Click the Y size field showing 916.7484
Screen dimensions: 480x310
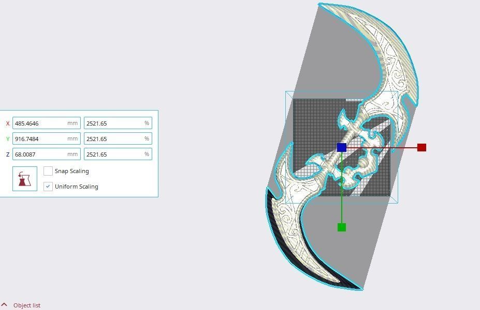(47, 138)
